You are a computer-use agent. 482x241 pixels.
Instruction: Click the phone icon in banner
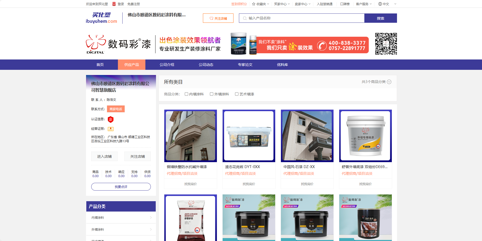point(322,46)
